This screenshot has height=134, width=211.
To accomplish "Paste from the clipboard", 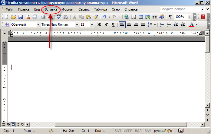I will (x=88, y=17).
